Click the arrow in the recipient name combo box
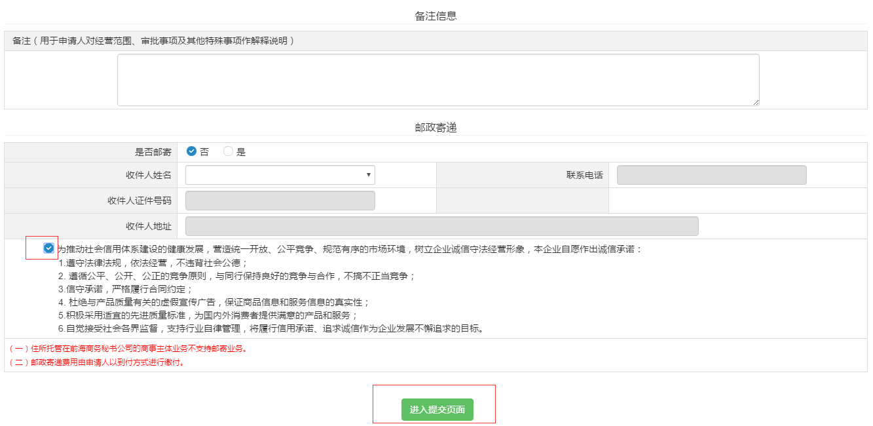 click(369, 175)
